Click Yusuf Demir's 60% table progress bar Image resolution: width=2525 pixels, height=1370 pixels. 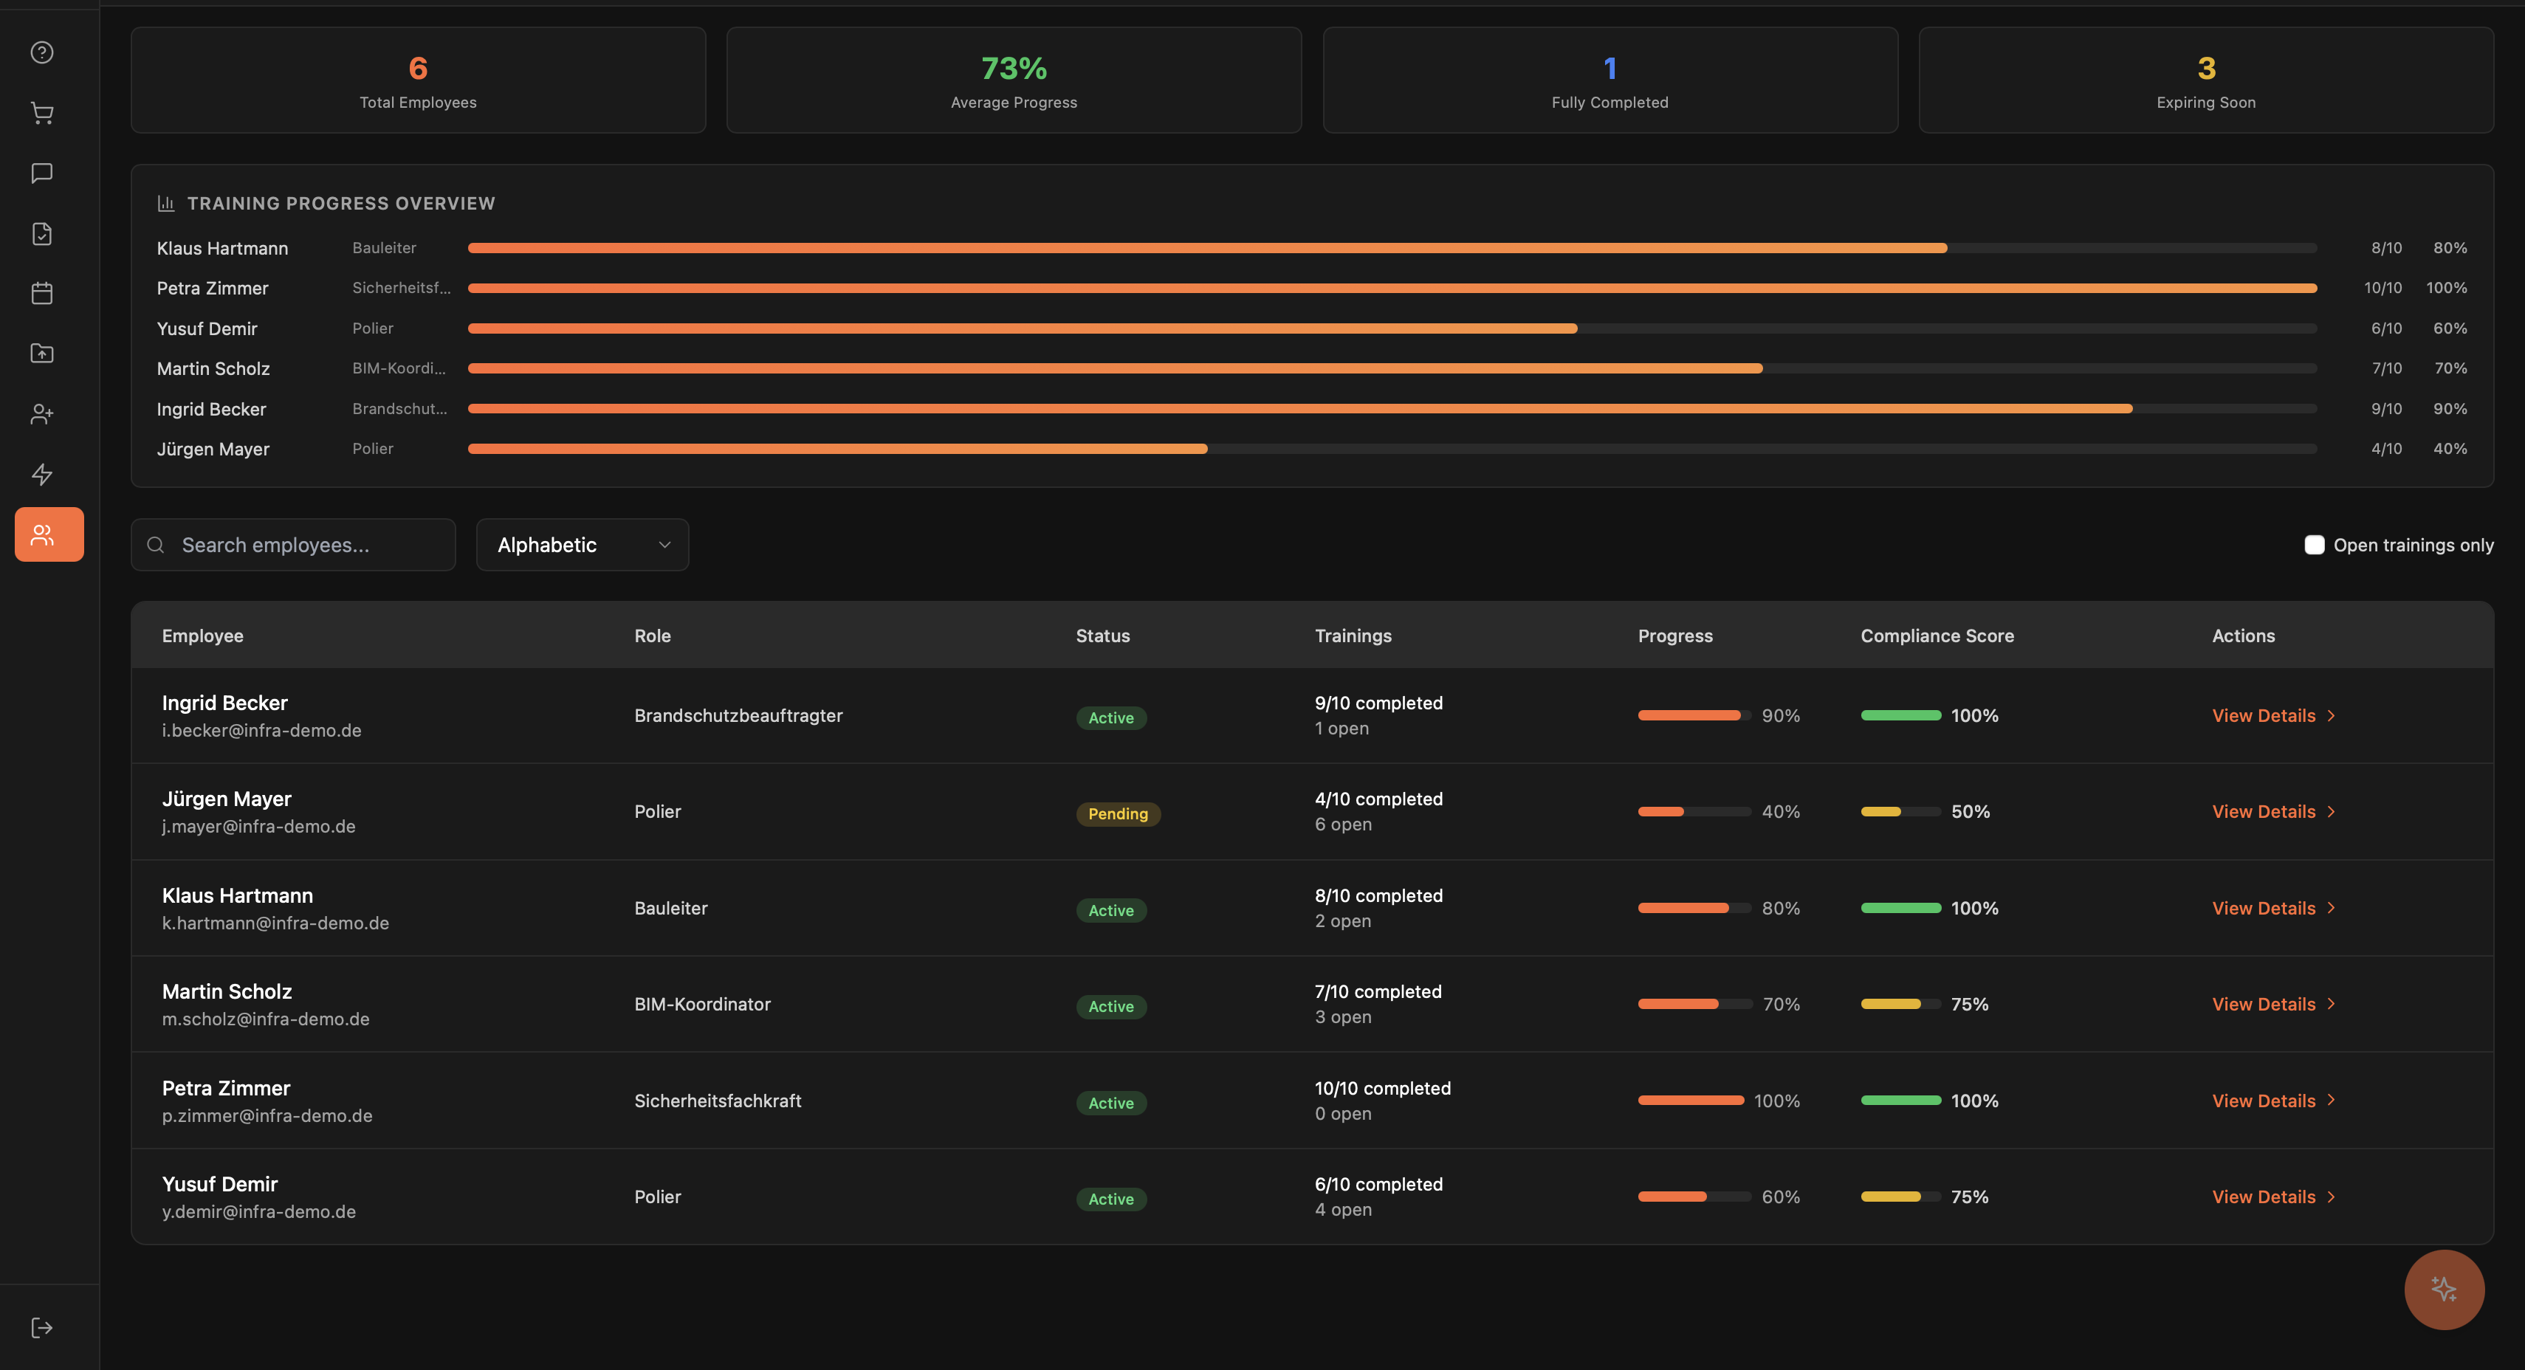pyautogui.click(x=1694, y=1197)
